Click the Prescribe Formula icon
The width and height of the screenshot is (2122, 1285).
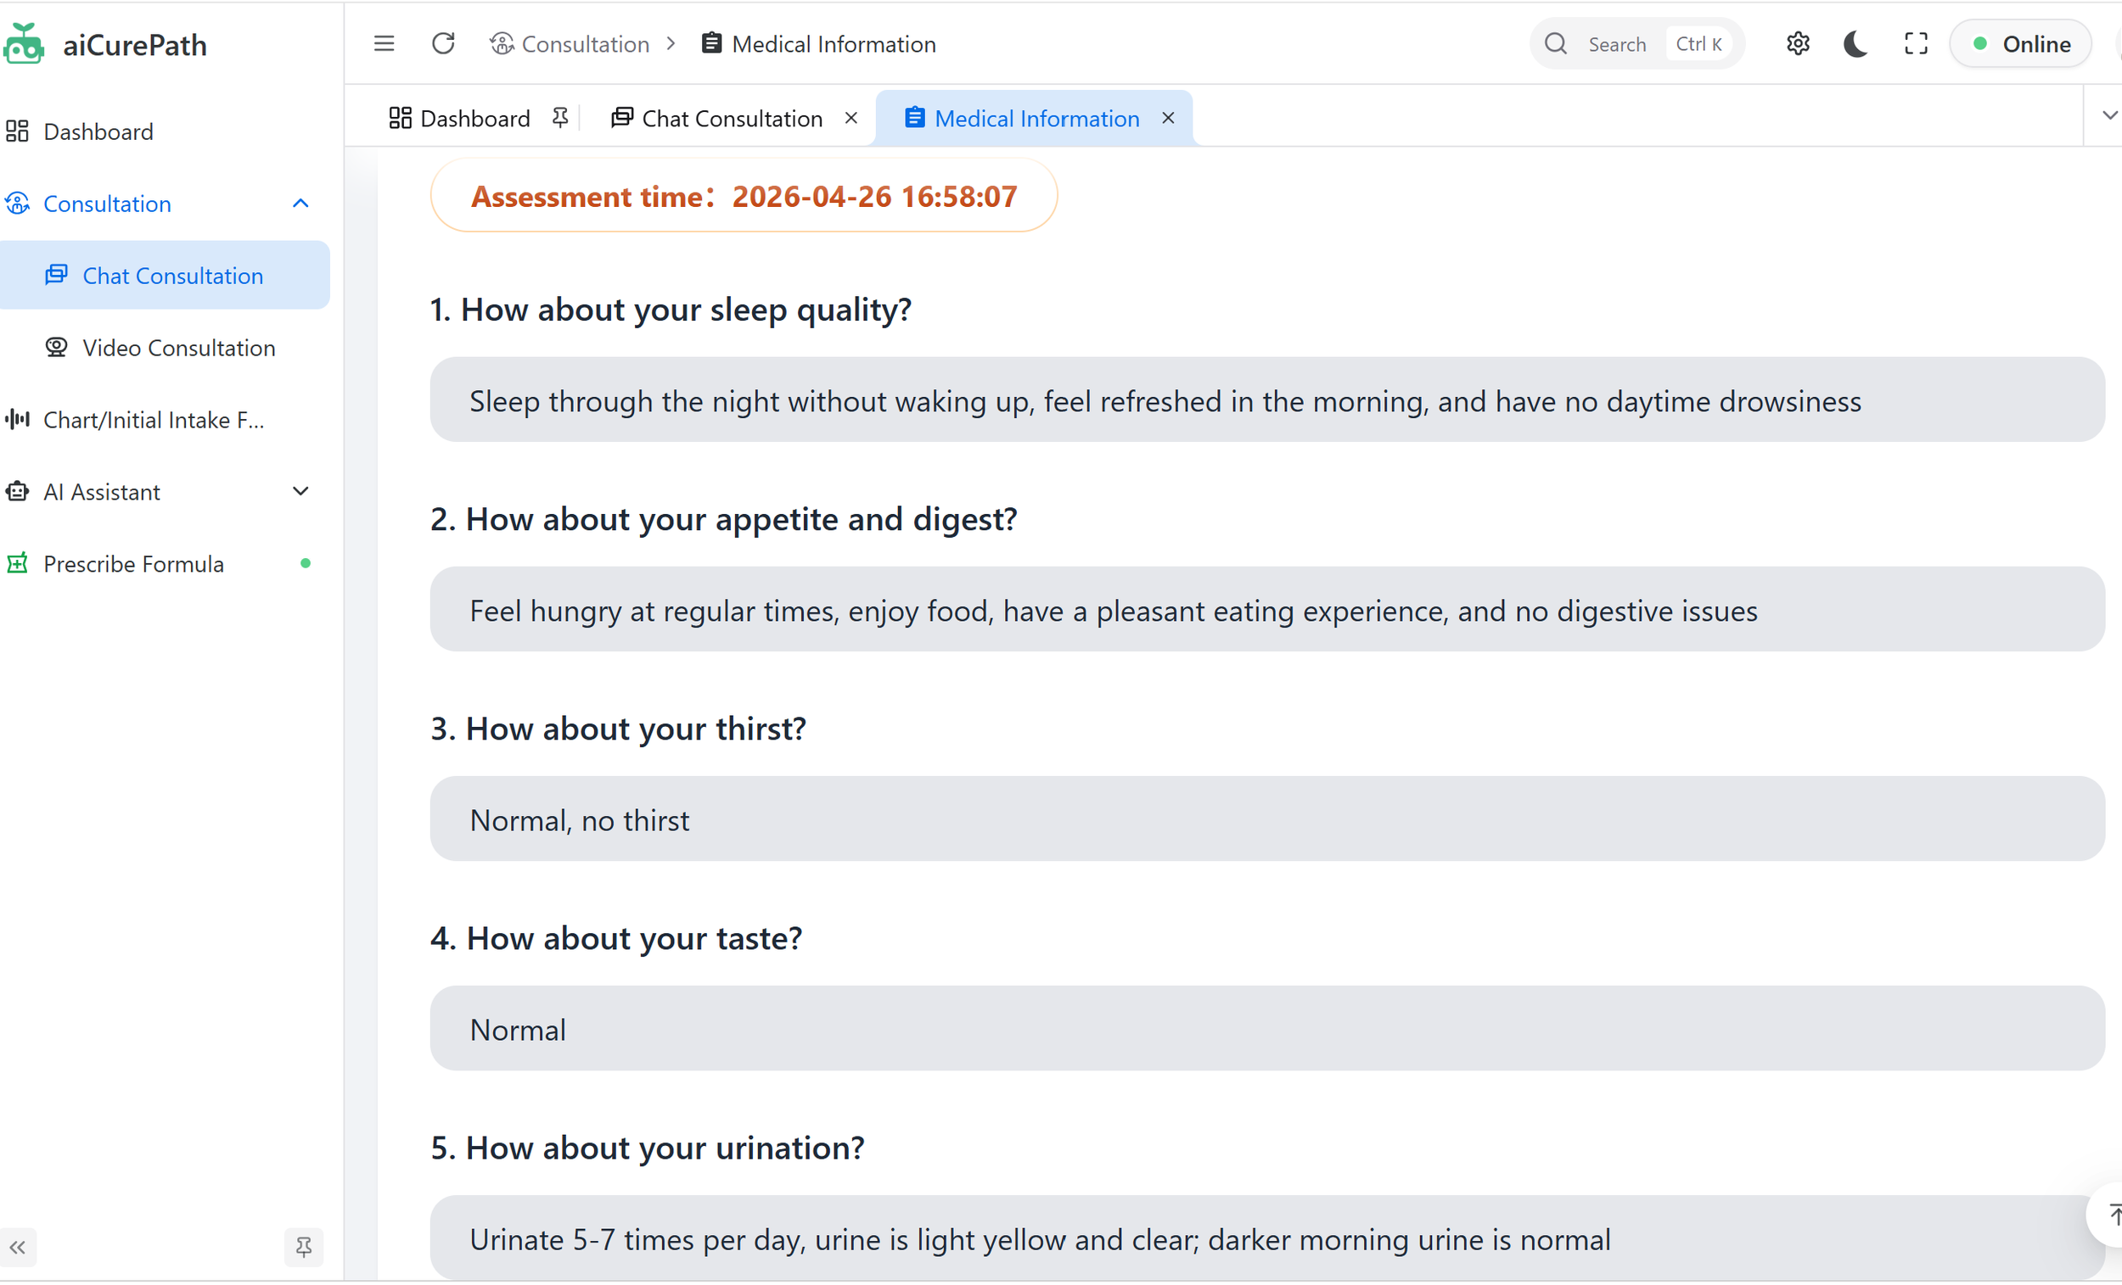pyautogui.click(x=17, y=564)
